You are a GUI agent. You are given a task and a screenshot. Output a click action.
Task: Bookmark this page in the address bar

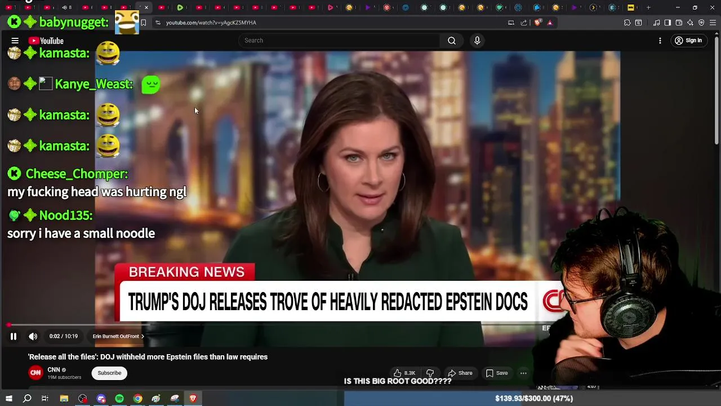[x=144, y=23]
